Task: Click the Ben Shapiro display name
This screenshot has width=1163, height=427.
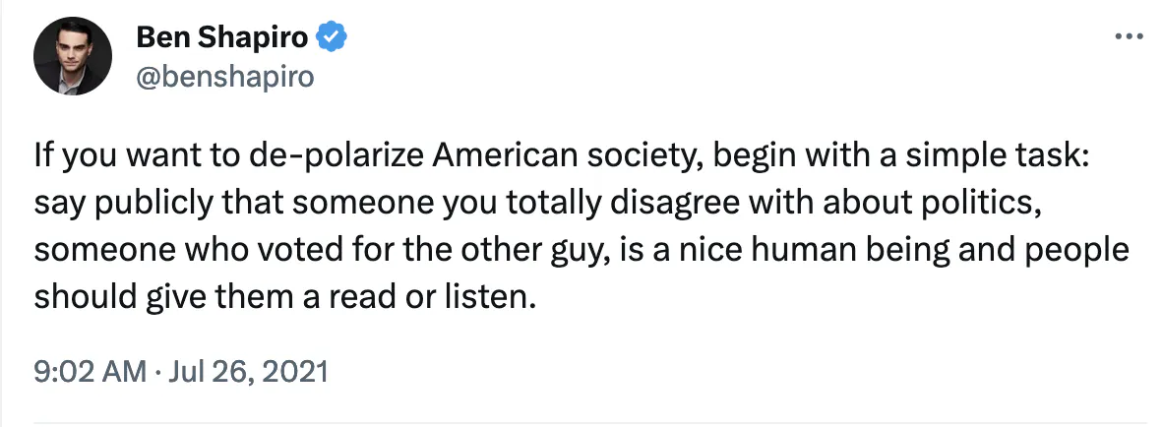Action: (221, 36)
